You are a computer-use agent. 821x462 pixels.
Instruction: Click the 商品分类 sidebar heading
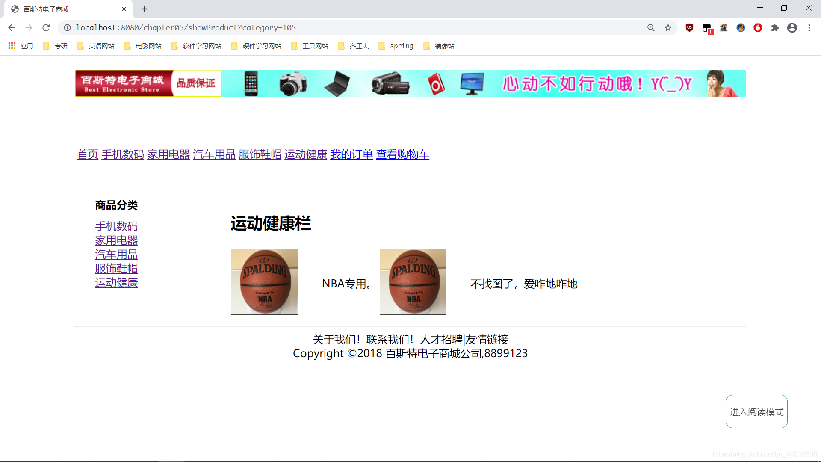click(116, 205)
